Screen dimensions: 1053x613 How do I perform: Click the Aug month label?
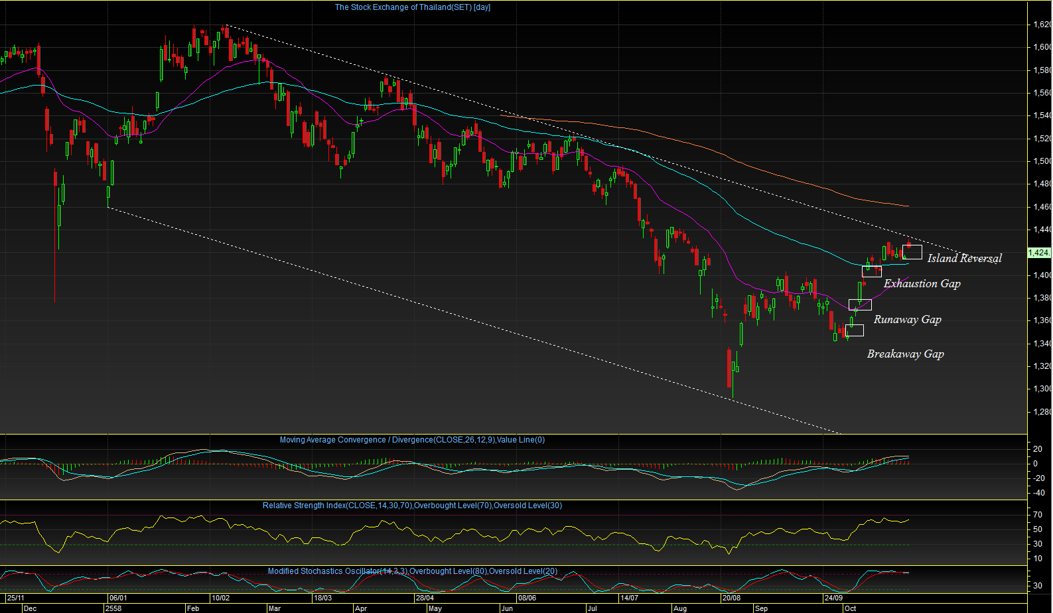pyautogui.click(x=680, y=608)
